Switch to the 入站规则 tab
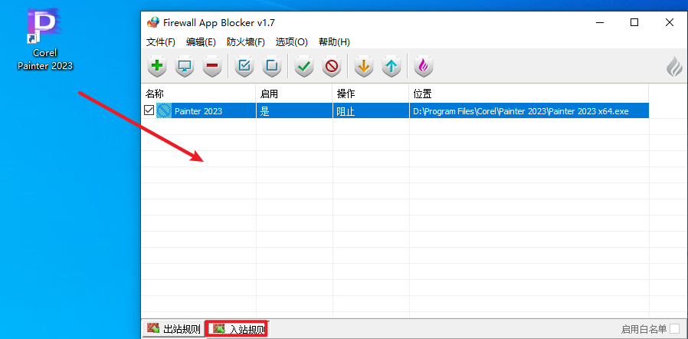Image resolution: width=688 pixels, height=339 pixels. (x=238, y=328)
